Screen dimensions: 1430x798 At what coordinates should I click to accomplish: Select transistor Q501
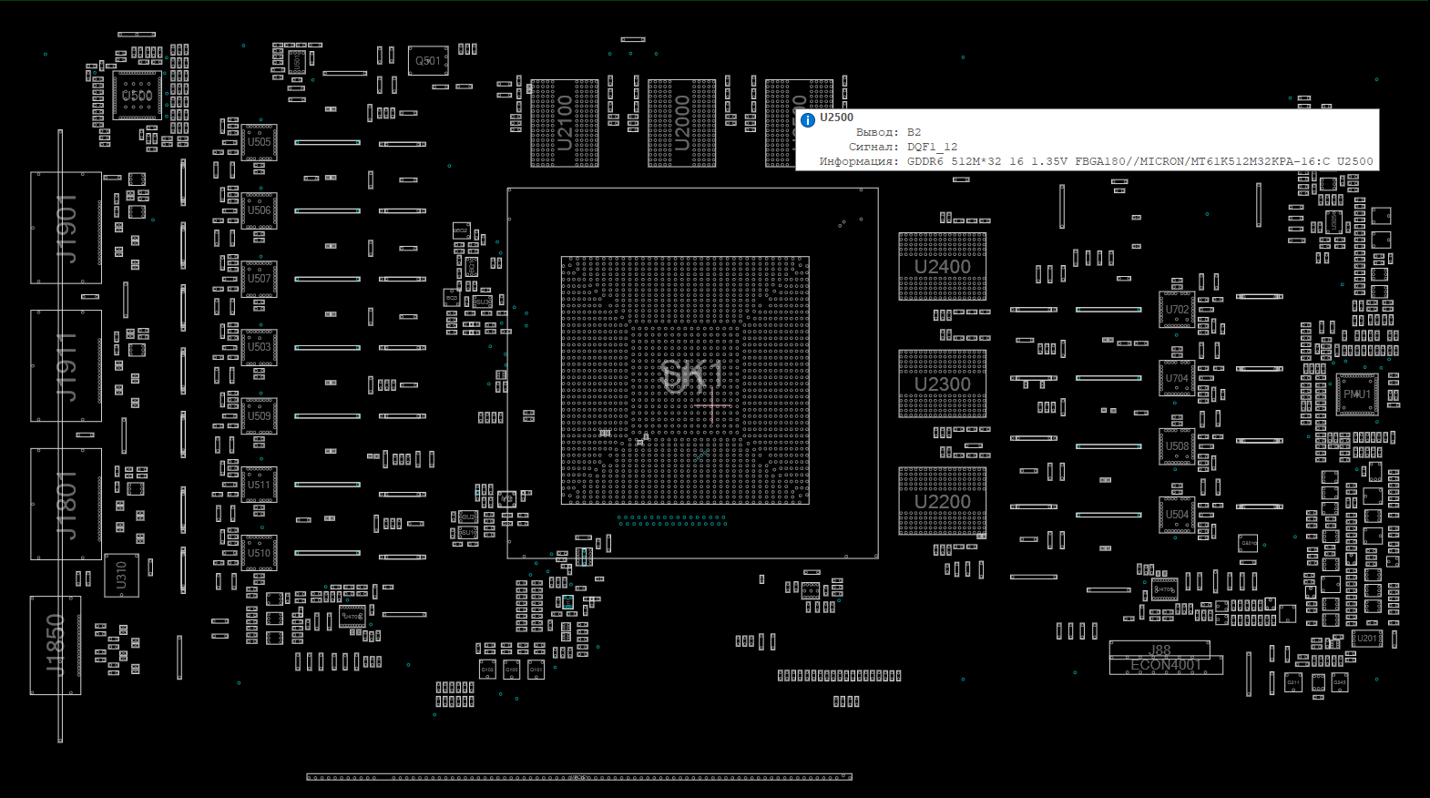428,61
